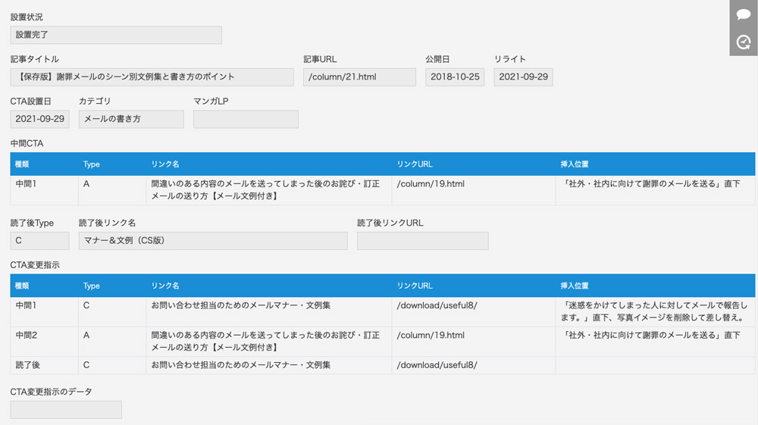The image size is (758, 425).
Task: Select the リンク名 column header in 中間CTA table
Action: coord(165,164)
